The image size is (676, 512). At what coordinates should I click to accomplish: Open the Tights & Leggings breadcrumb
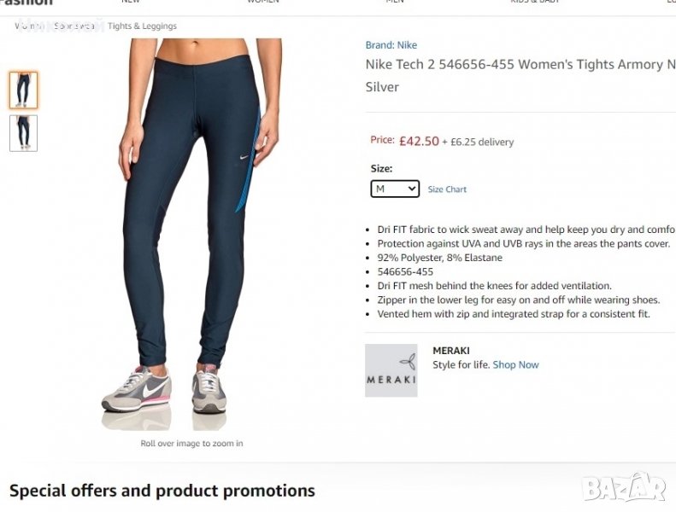click(x=142, y=26)
